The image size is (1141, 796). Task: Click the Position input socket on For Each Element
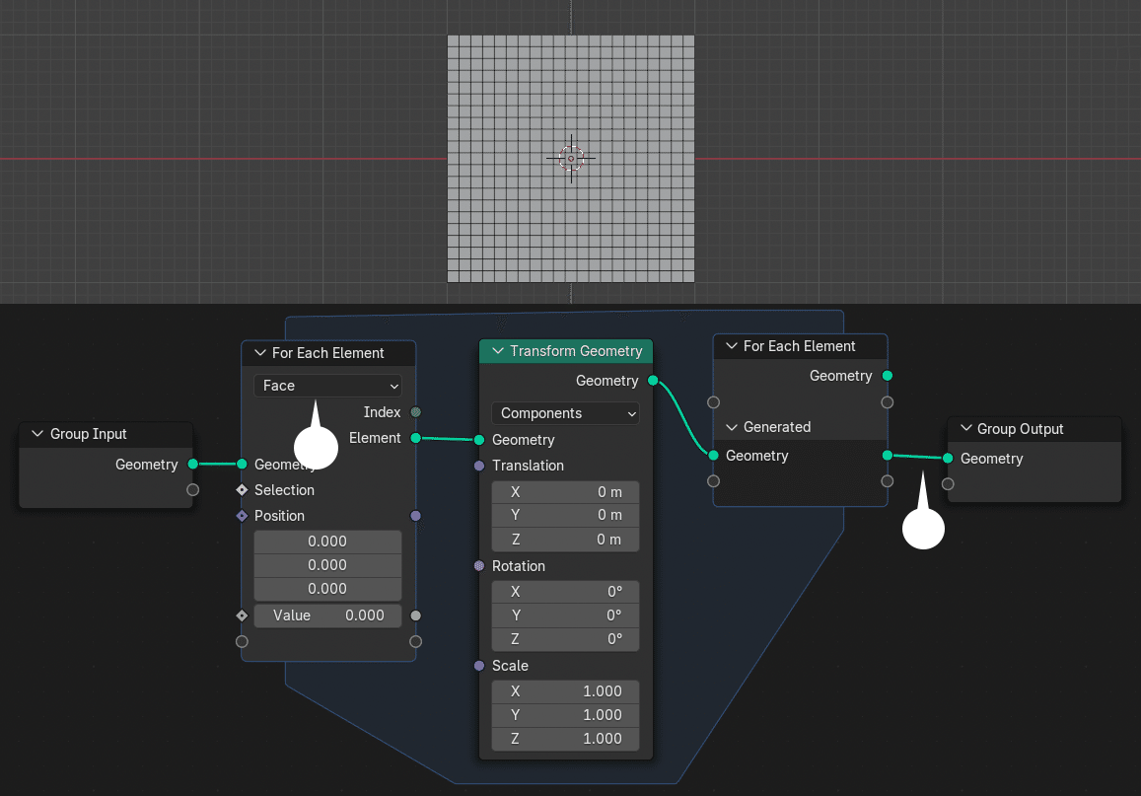pos(242,515)
